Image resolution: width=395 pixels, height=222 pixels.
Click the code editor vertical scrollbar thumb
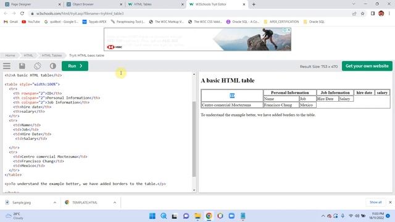coord(194,139)
